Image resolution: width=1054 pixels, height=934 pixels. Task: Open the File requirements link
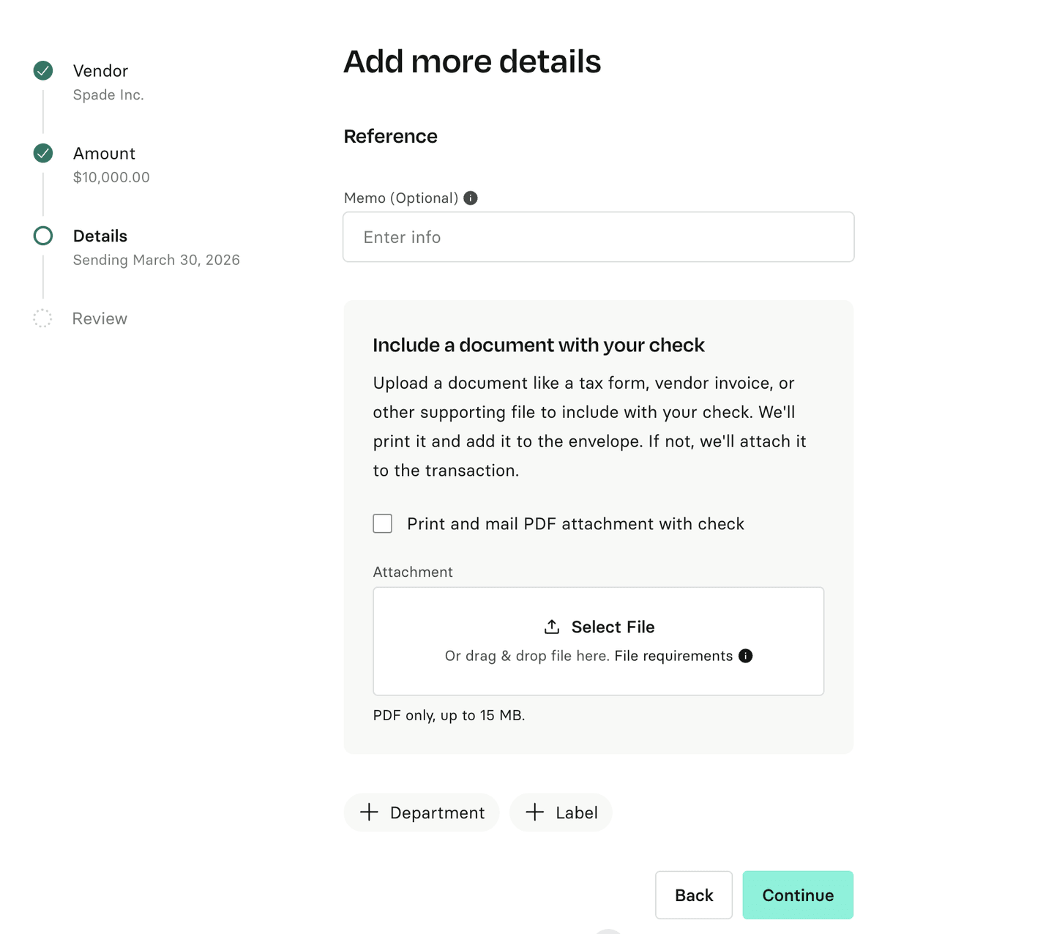click(x=673, y=656)
